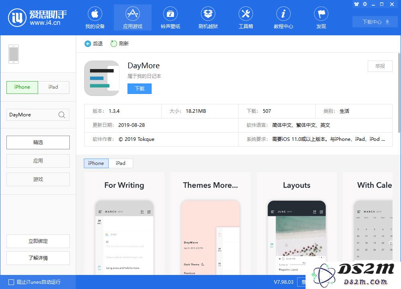The height and width of the screenshot is (289, 401).
Task: Click the author © 2019 Tokque
Action: pos(137,139)
